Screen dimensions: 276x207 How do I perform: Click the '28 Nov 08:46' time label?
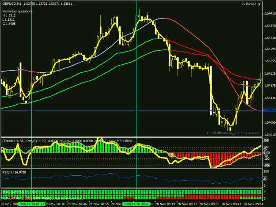[x=77, y=204]
